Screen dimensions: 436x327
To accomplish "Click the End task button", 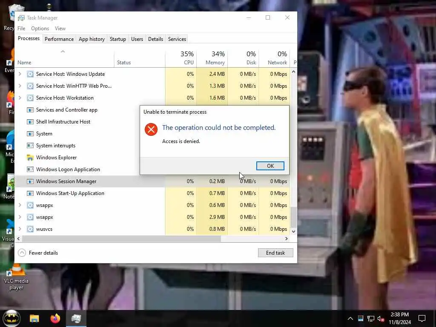I will click(275, 253).
